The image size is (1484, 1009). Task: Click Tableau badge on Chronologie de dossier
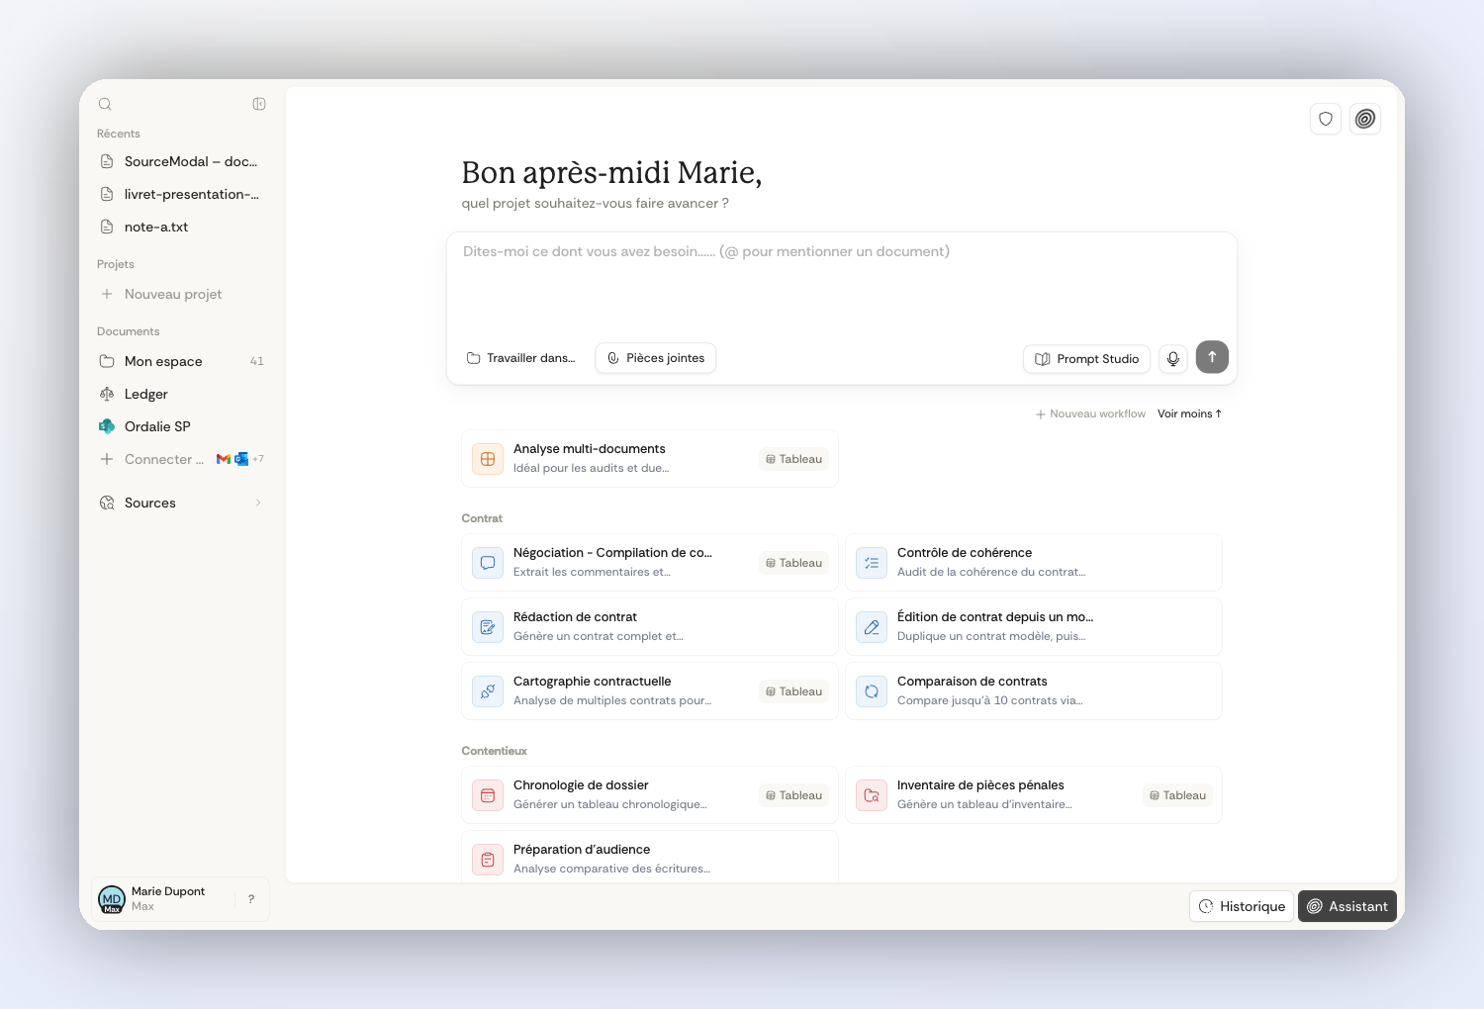pos(794,795)
